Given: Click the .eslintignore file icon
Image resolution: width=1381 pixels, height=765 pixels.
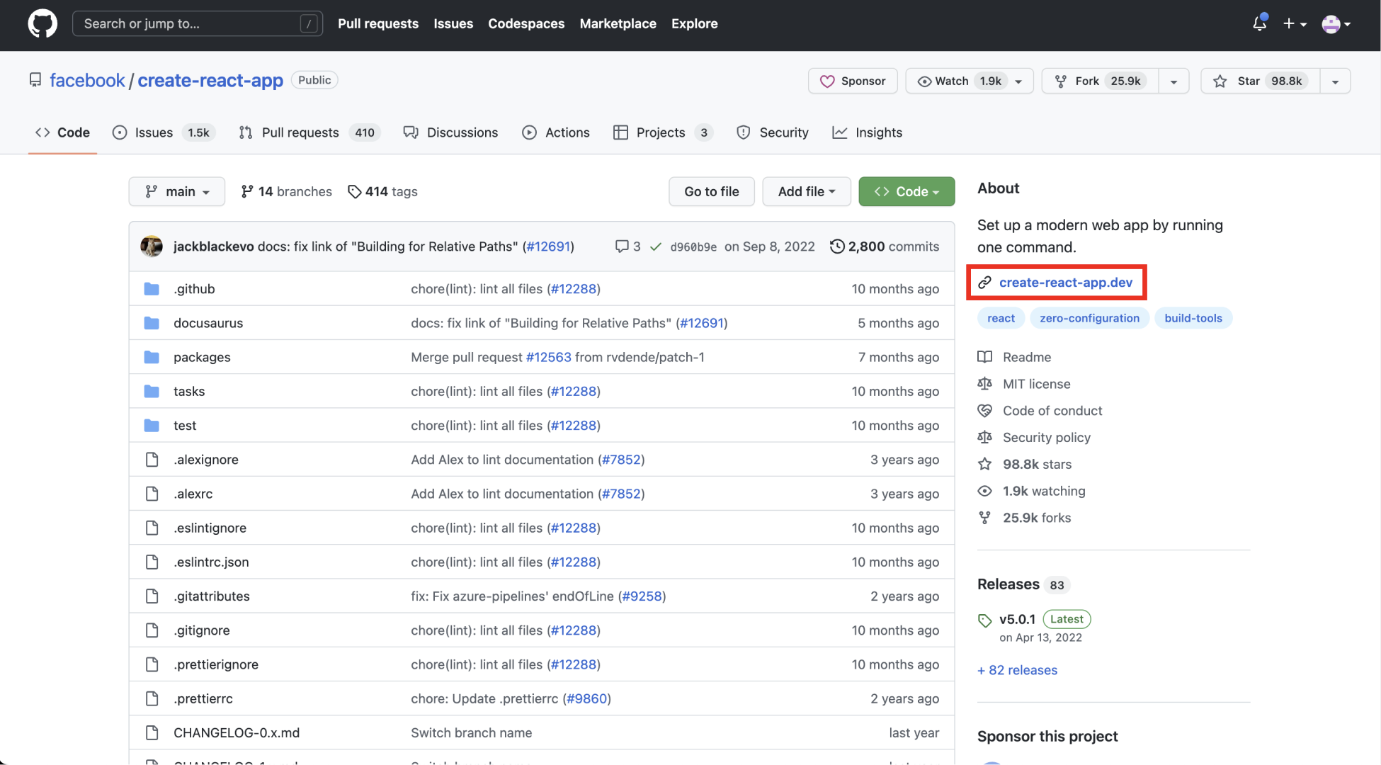Looking at the screenshot, I should coord(152,528).
